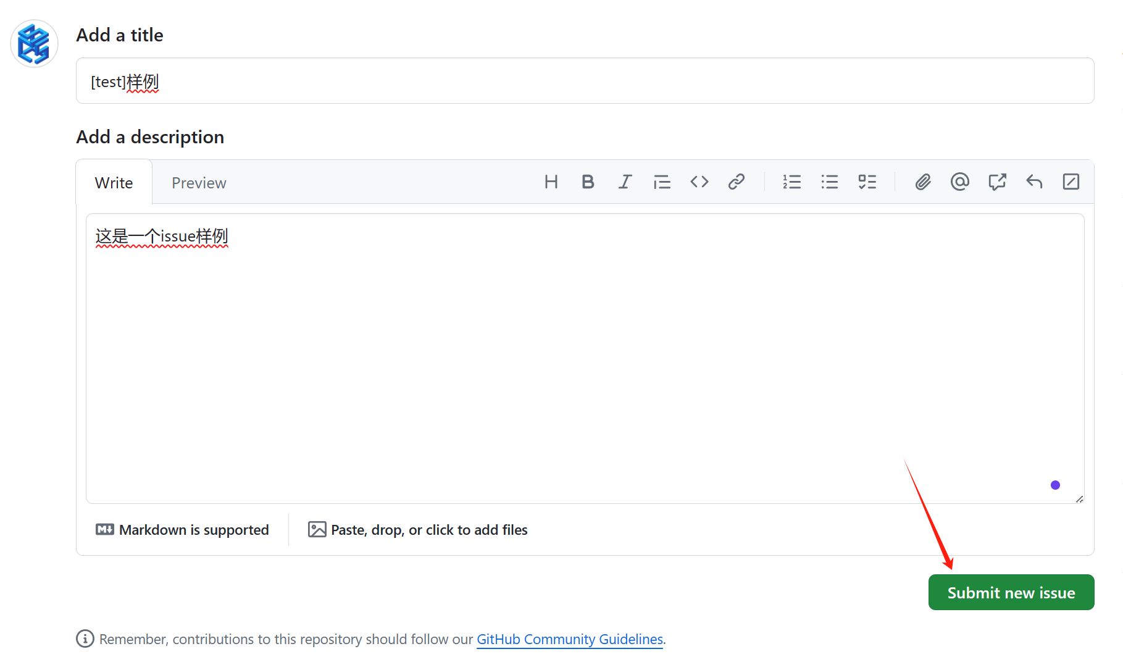This screenshot has height=662, width=1123.
Task: Insert code formatting
Action: 699,182
